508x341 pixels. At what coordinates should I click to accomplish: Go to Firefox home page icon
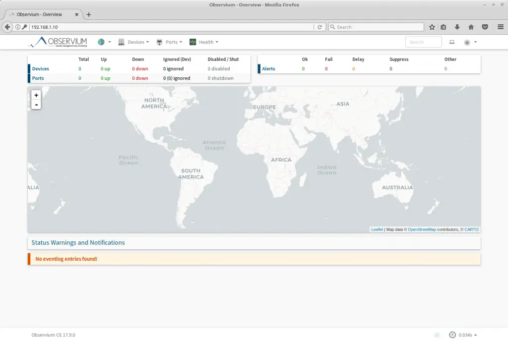pyautogui.click(x=471, y=27)
